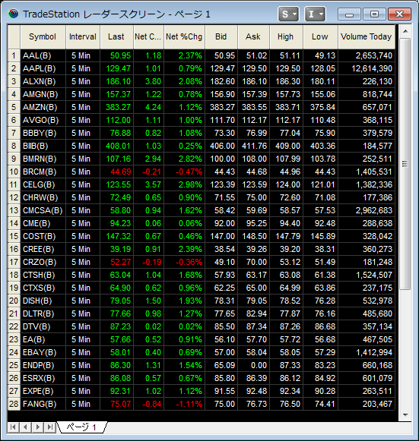419x441 pixels.
Task: Jump to last page tab arrow
Action: tap(50, 427)
